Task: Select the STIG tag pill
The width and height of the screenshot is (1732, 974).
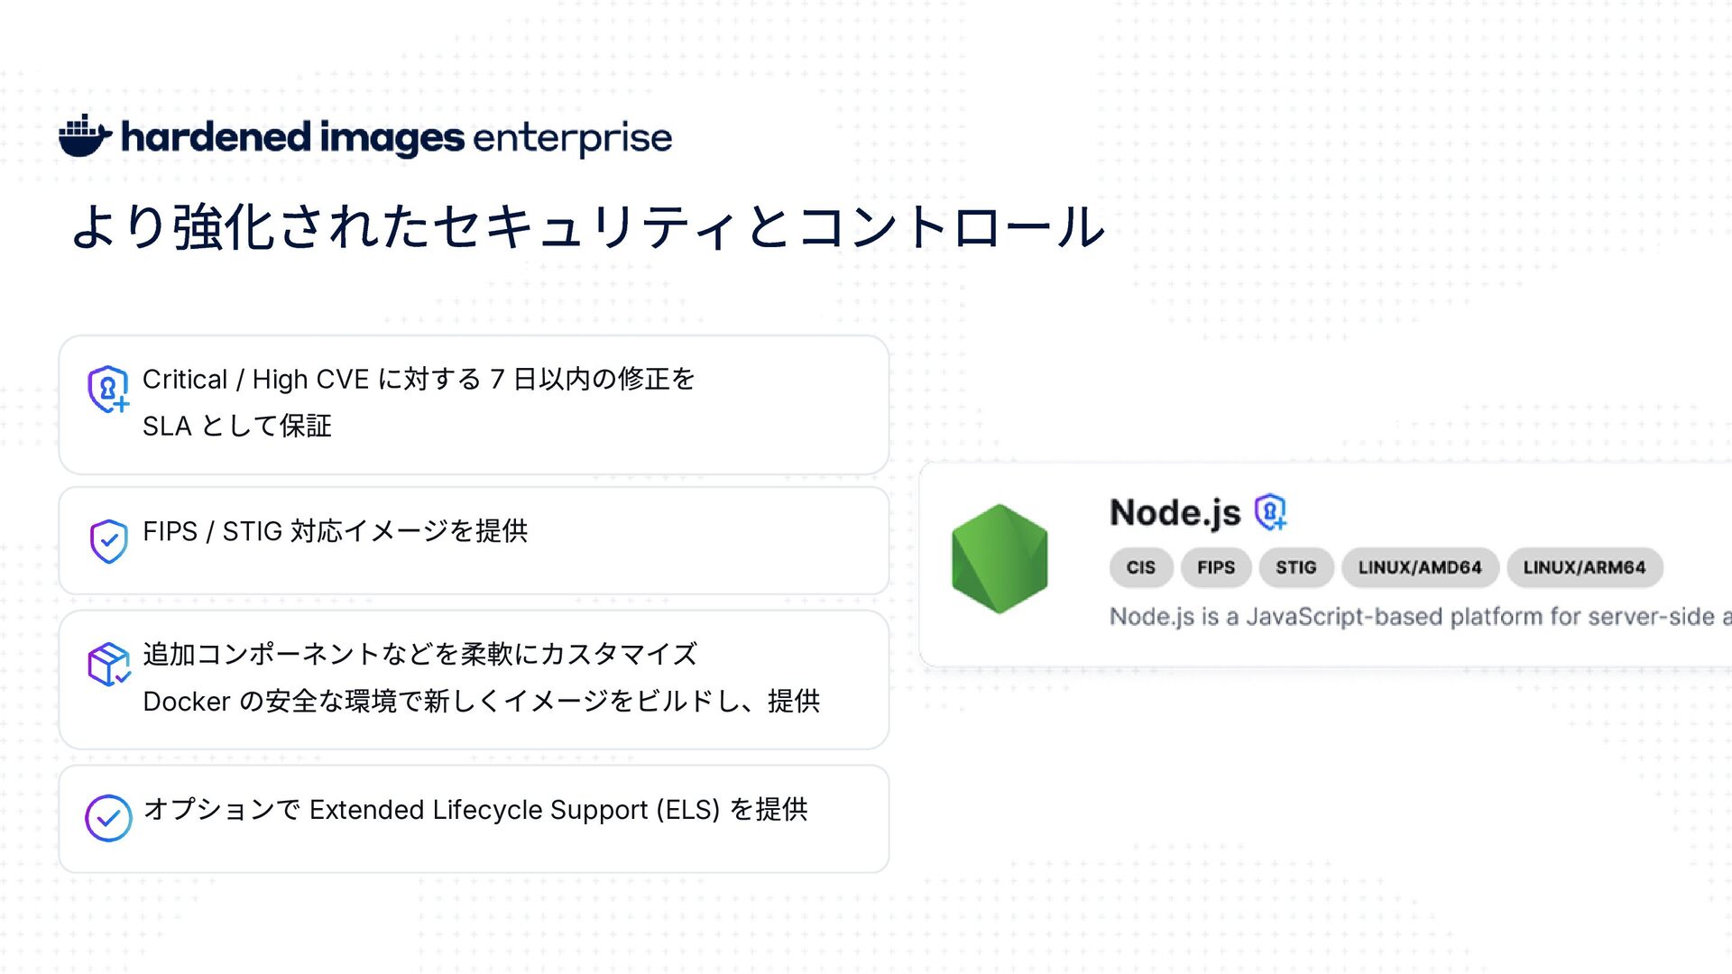Action: (x=1296, y=567)
